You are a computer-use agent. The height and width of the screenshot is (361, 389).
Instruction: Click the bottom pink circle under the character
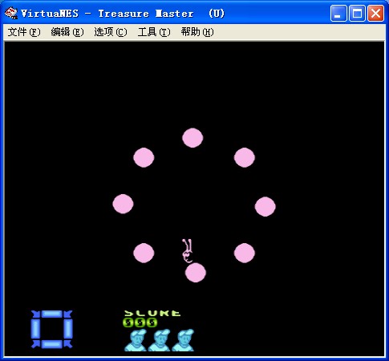(x=196, y=273)
